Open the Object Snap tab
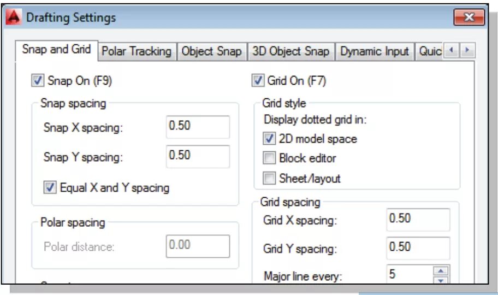This screenshot has width=498, height=295. point(211,51)
